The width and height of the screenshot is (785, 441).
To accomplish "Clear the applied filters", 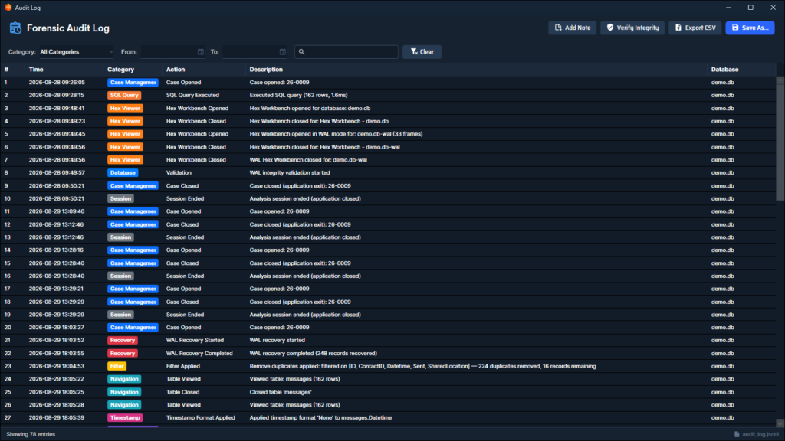I will pyautogui.click(x=422, y=52).
